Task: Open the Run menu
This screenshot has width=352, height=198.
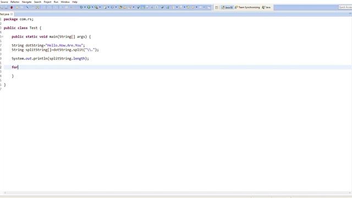Action: tap(56, 2)
